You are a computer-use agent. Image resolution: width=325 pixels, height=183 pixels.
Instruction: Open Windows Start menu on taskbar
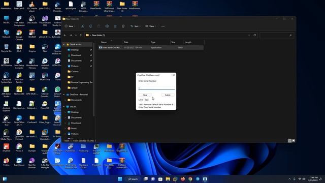coord(120,179)
